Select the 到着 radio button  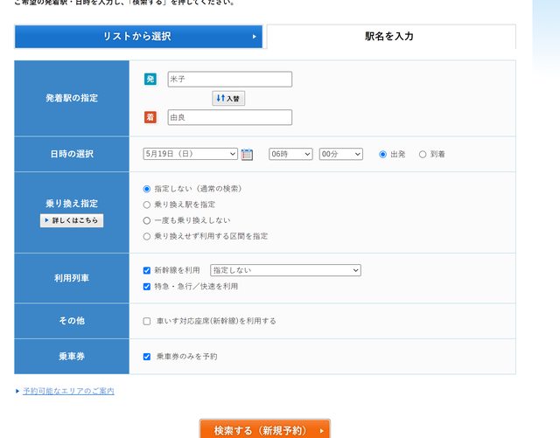[x=423, y=155]
